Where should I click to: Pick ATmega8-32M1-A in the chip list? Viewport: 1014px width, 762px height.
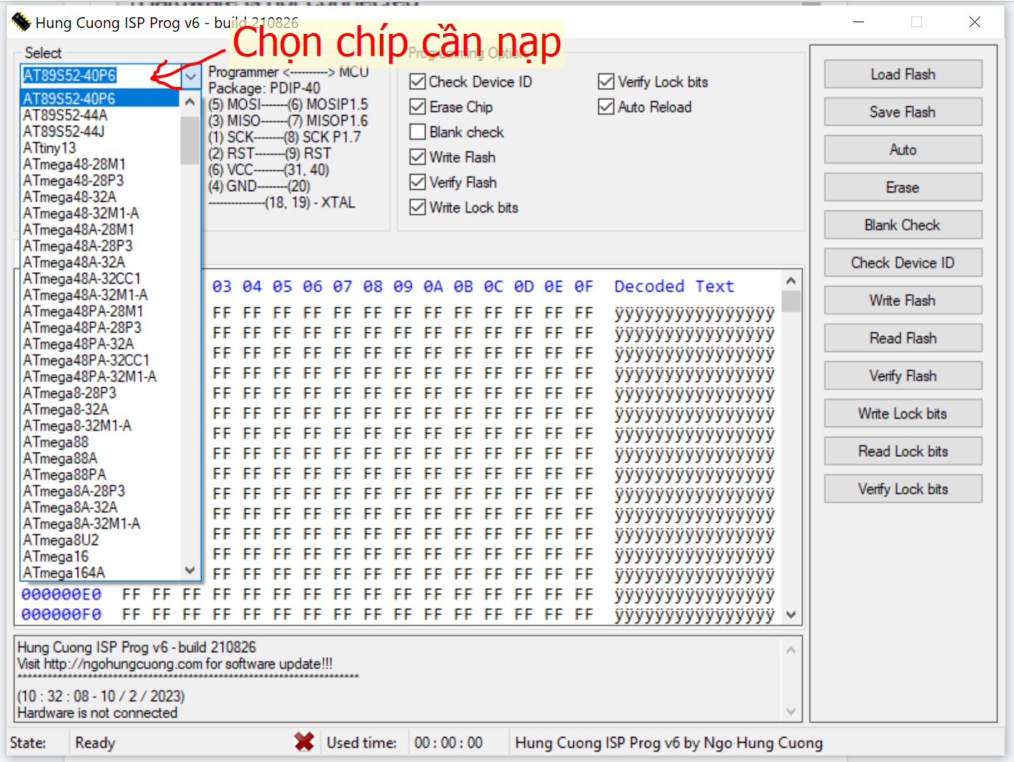(100, 425)
